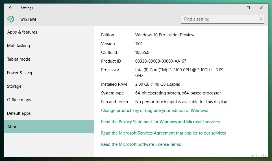Close the Settings window
This screenshot has height=161, width=272.
[x=261, y=8]
